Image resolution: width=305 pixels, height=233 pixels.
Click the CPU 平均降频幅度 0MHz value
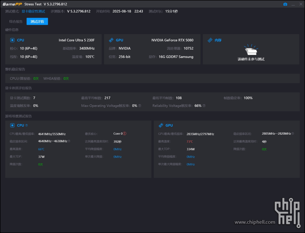coord(118,149)
